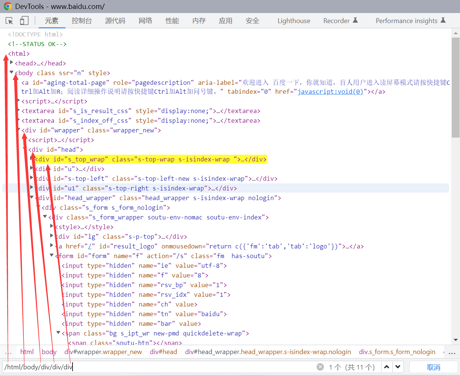Click the "/" href link of result_logo
460x376 pixels.
tap(90, 246)
